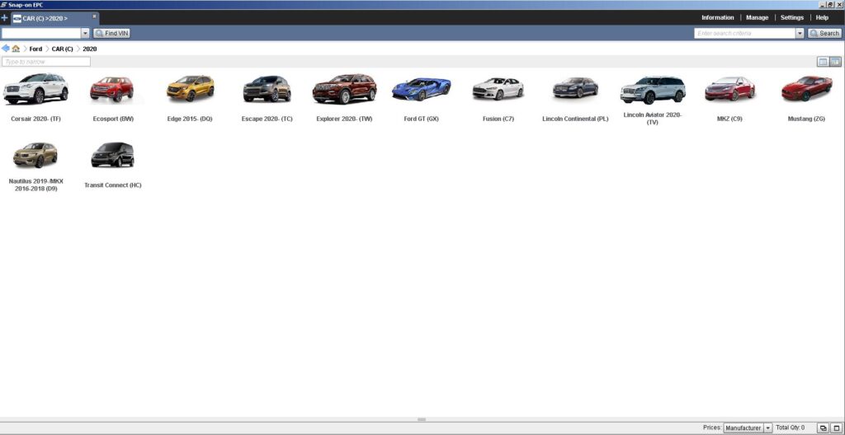Switch to thumbnail grid view icon
Screen dimensions: 845x435
835,62
